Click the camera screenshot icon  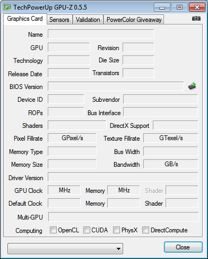(x=196, y=18)
